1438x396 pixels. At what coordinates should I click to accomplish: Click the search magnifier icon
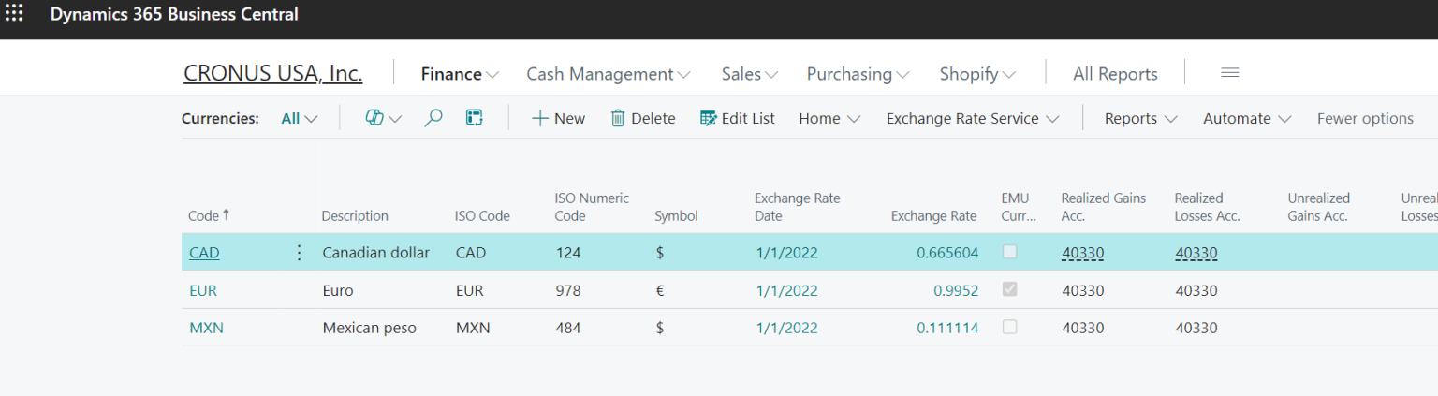click(x=433, y=118)
